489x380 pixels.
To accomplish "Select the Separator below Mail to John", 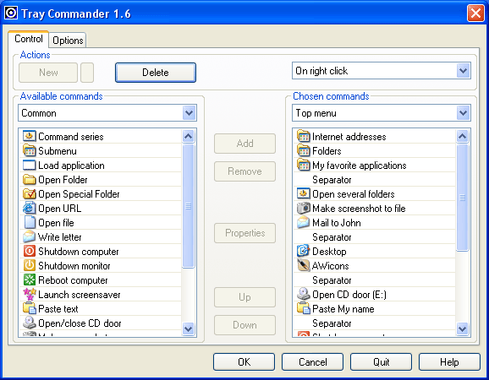I will pos(375,236).
